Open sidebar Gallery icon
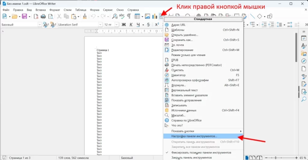 coord(304,54)
